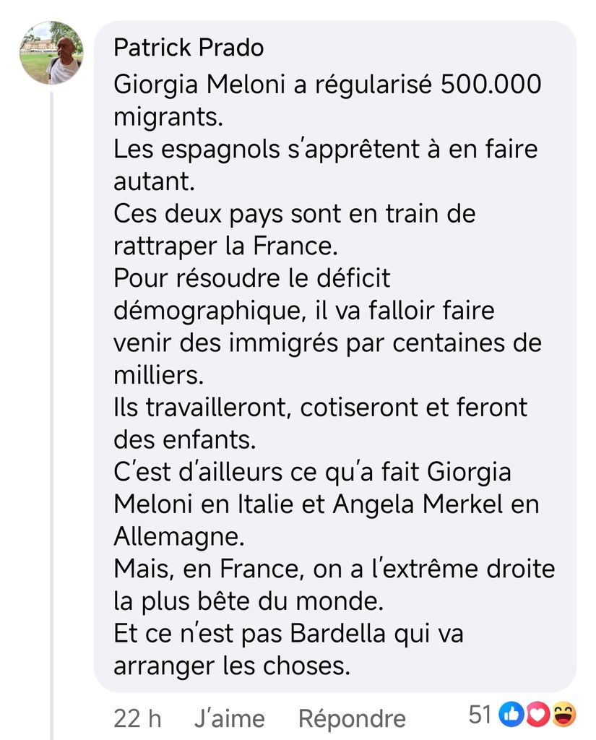Click the red heart reaction icon
Image resolution: width=596 pixels, height=740 pixels.
pyautogui.click(x=537, y=715)
